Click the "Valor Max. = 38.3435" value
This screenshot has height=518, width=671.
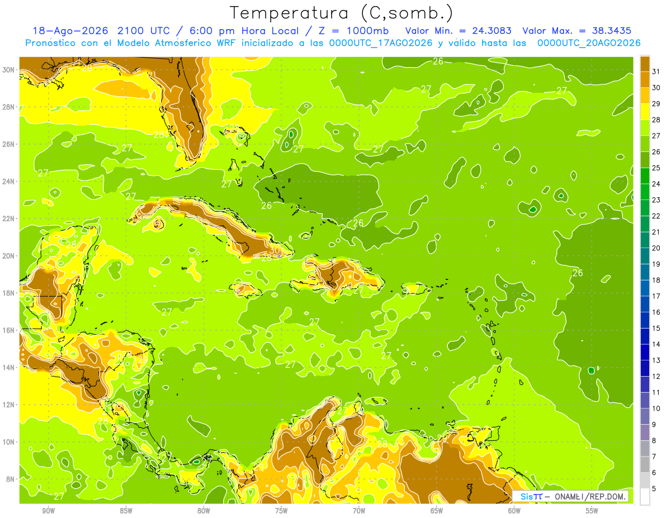pos(578,31)
